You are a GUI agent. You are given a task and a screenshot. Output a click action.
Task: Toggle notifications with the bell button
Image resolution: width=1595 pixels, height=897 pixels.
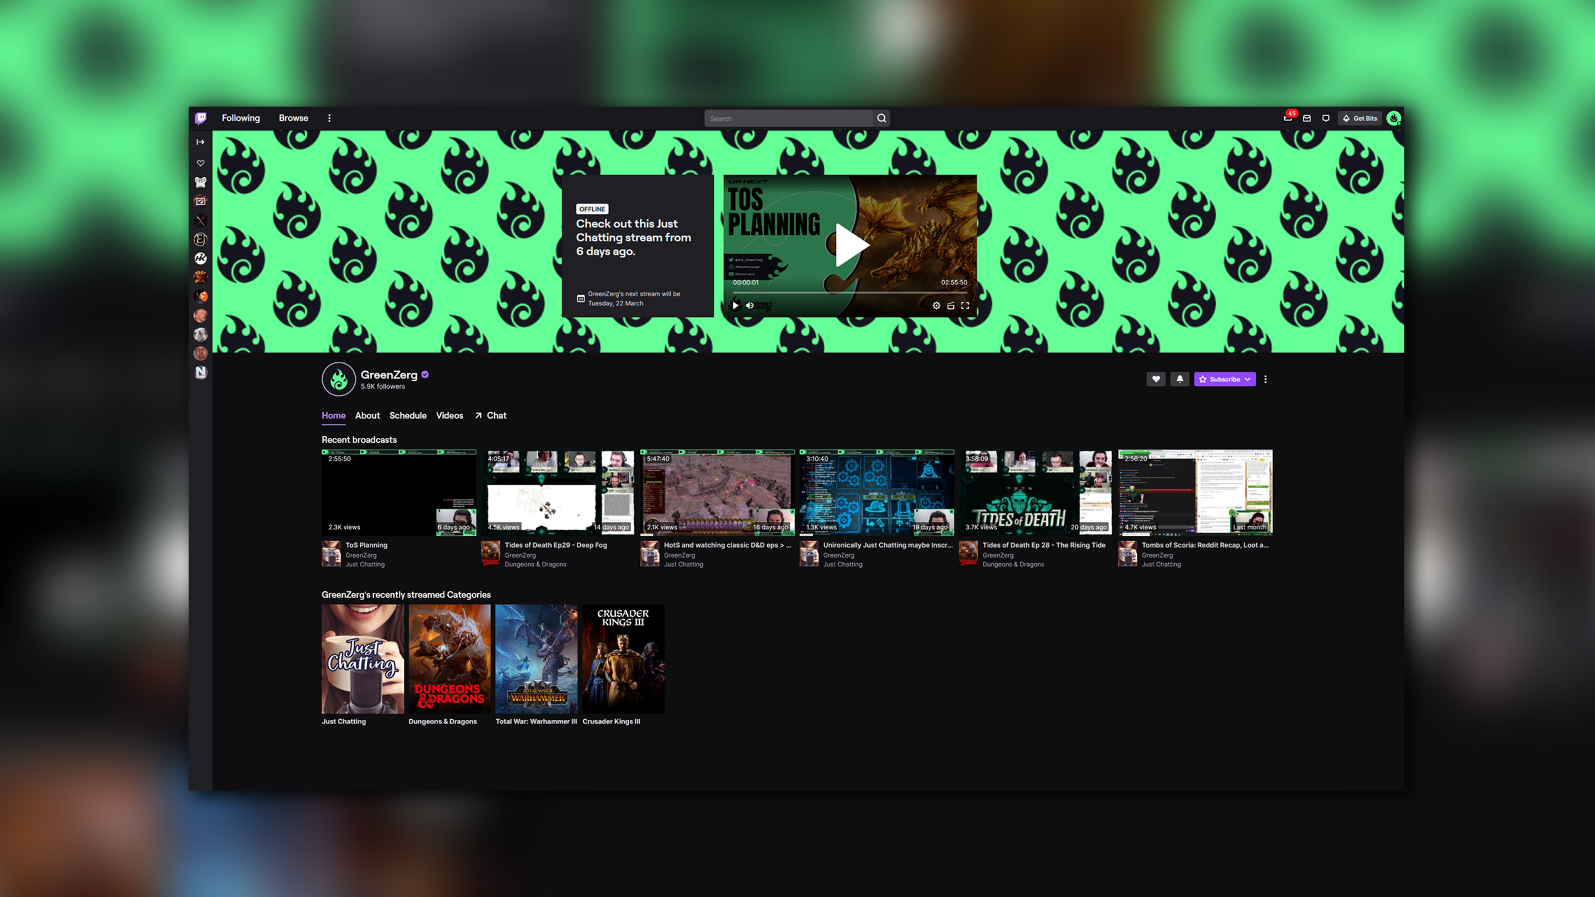1180,379
